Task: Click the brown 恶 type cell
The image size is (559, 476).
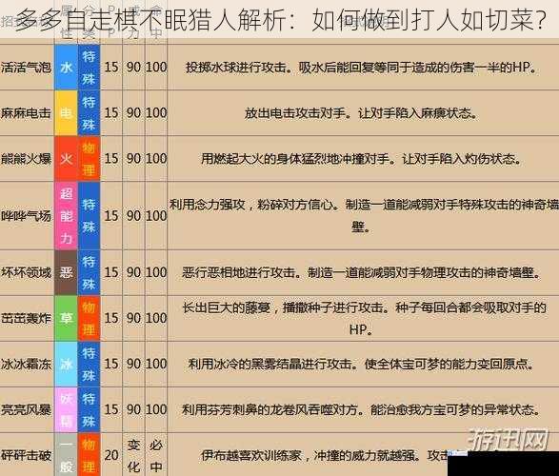Action: pos(66,272)
